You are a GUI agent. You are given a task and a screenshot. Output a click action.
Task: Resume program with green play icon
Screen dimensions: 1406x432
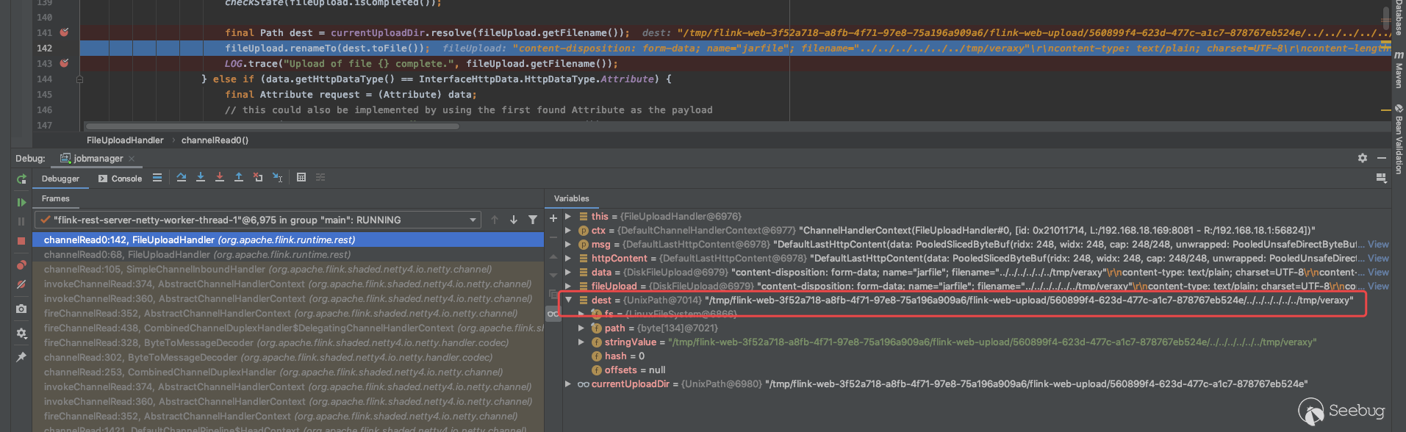pos(21,202)
